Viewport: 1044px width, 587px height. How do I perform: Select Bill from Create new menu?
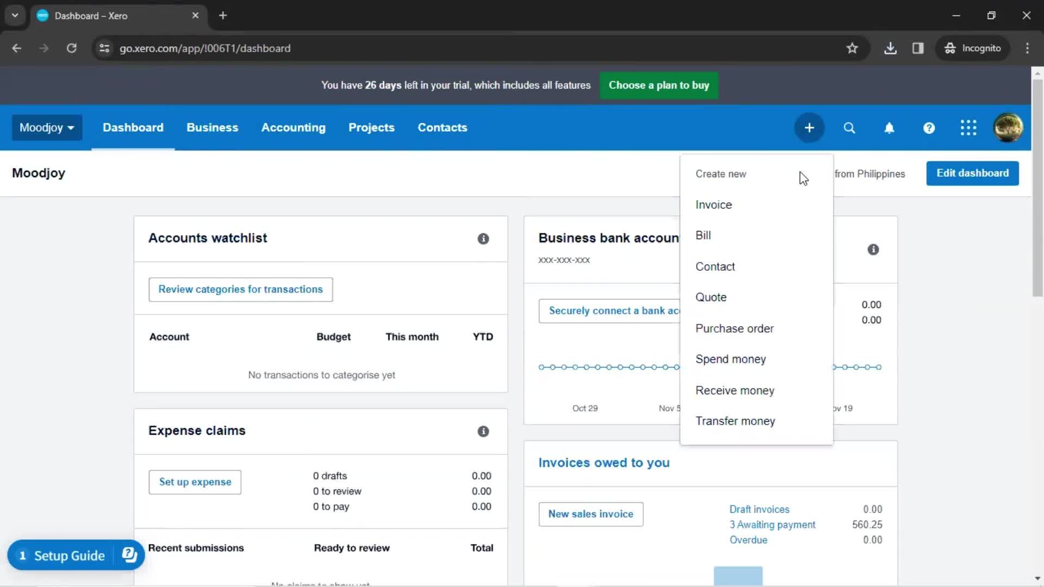(x=756, y=235)
